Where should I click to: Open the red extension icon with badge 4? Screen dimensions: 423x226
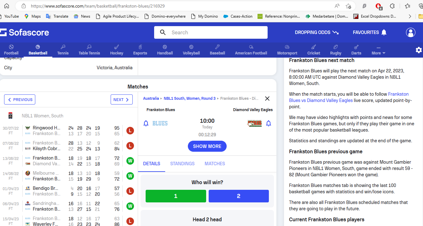tap(379, 6)
